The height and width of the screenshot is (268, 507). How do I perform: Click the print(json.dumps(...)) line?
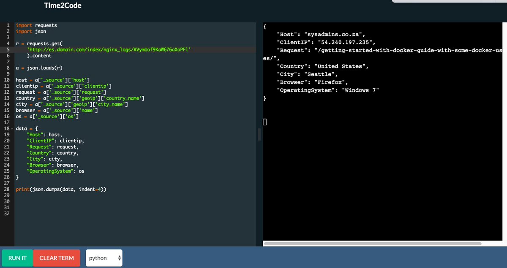point(61,189)
